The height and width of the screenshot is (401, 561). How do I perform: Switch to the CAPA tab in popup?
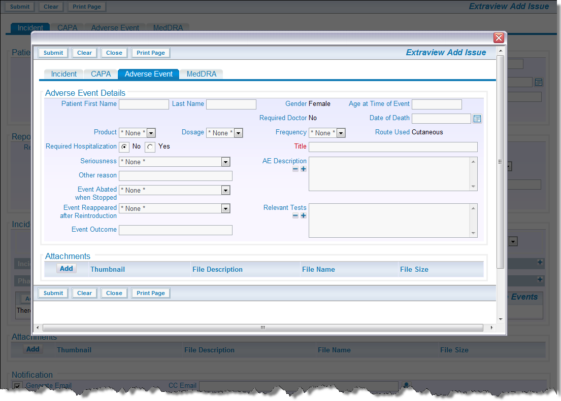[x=101, y=74]
